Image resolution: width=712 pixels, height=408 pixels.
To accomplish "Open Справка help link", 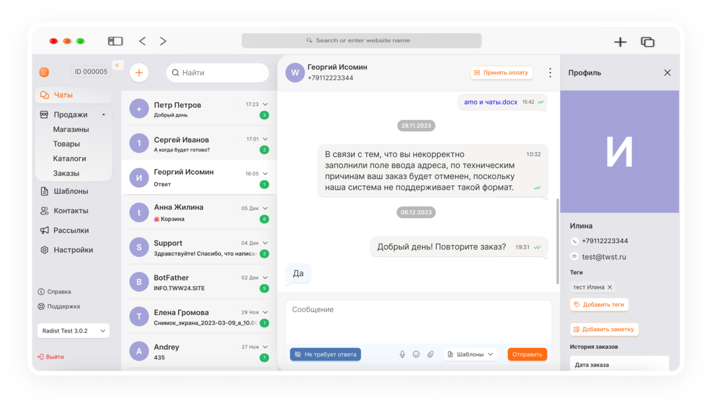I will tap(55, 292).
